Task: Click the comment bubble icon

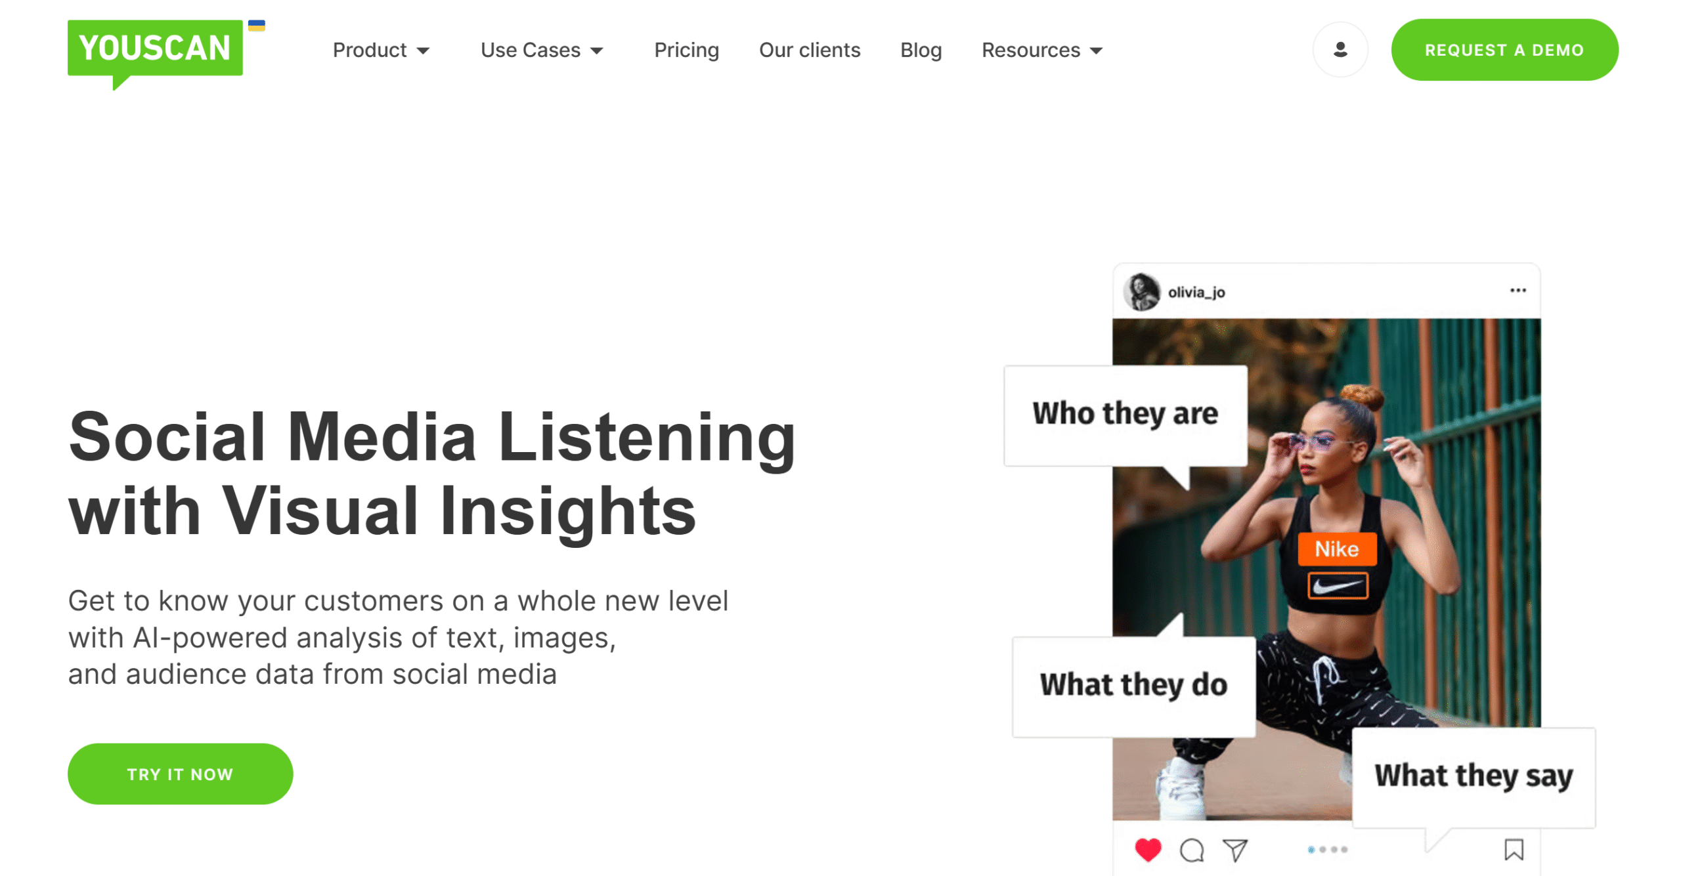Action: coord(1191,850)
